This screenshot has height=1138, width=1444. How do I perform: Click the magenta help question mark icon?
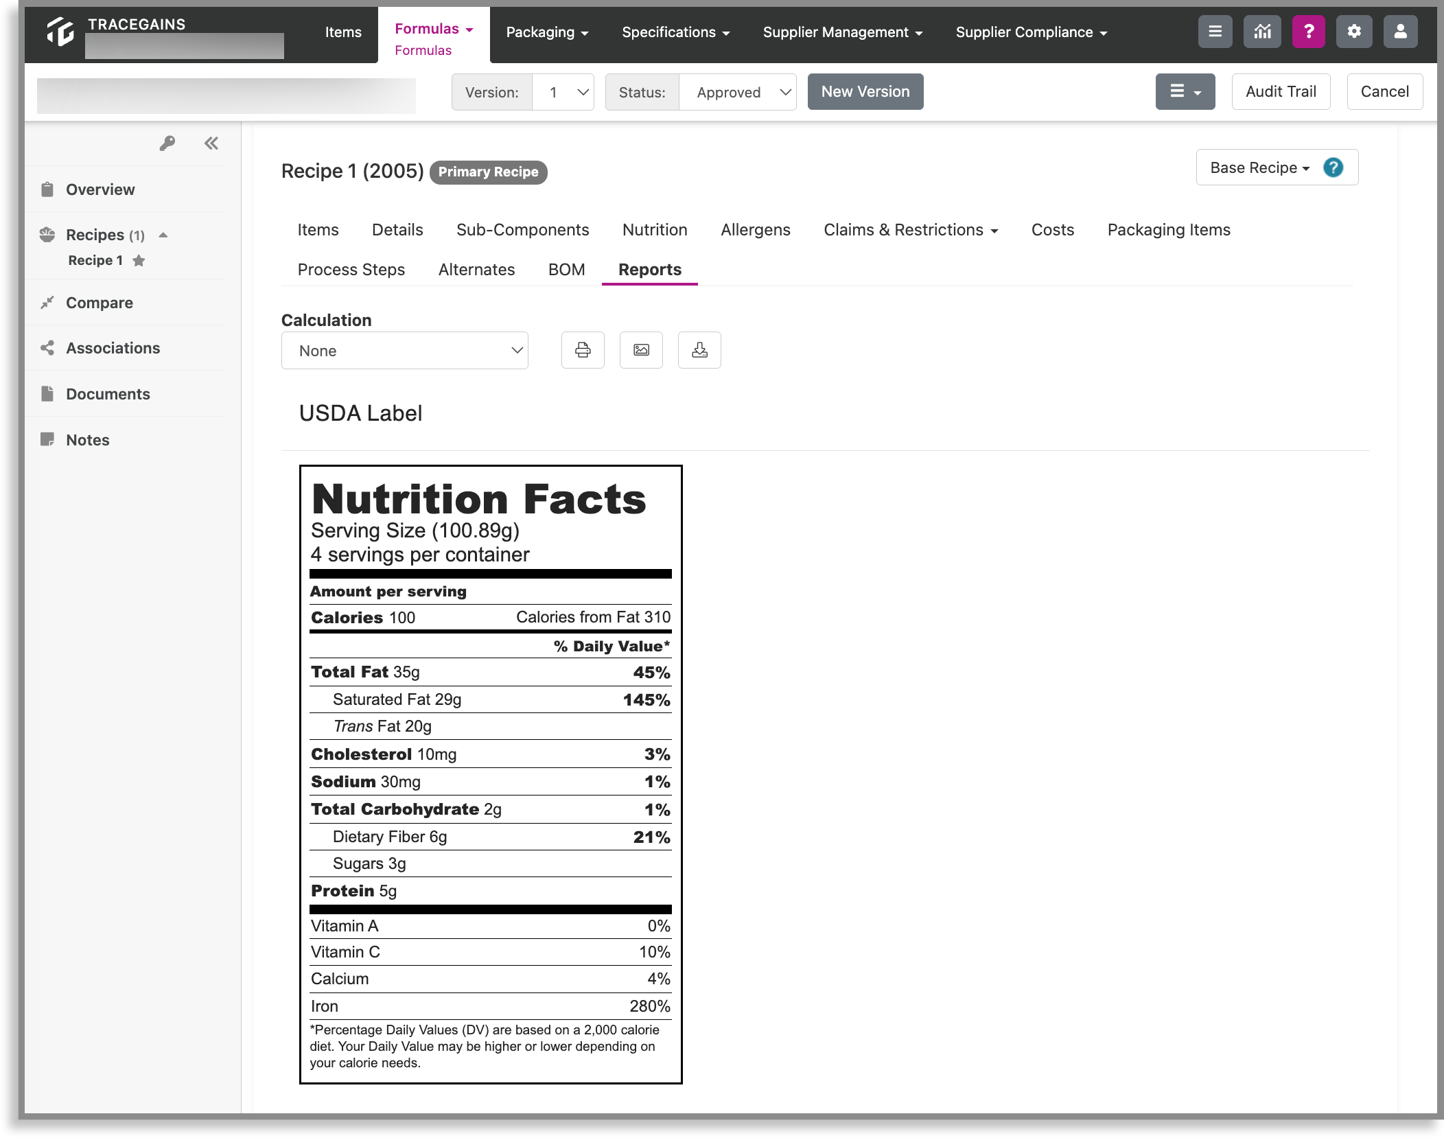coord(1309,32)
